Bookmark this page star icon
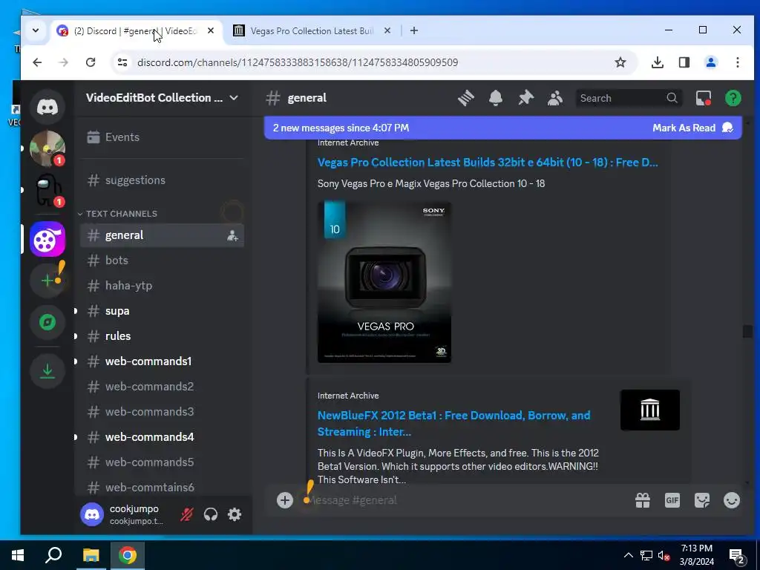The height and width of the screenshot is (570, 760). coord(620,62)
